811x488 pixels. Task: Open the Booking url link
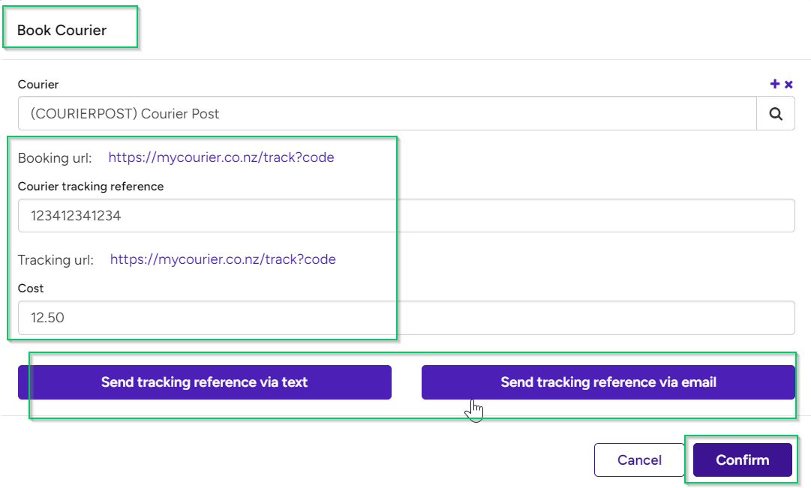pos(221,157)
